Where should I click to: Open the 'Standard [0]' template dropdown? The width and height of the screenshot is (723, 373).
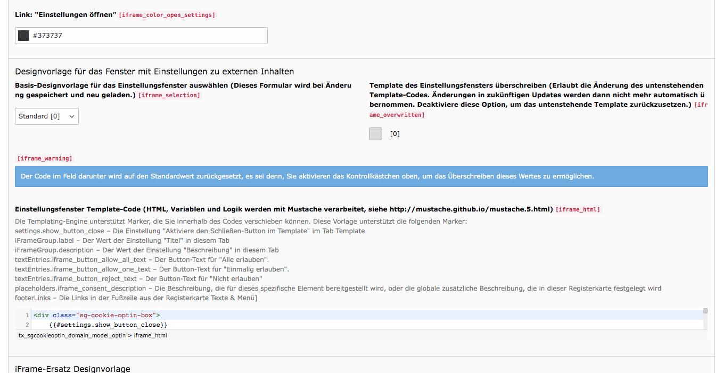coord(47,116)
